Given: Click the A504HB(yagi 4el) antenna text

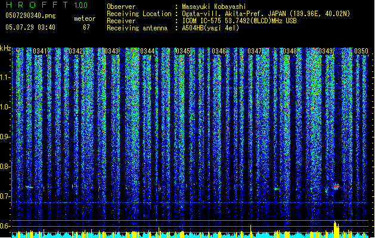Looking at the screenshot, I should point(210,28).
